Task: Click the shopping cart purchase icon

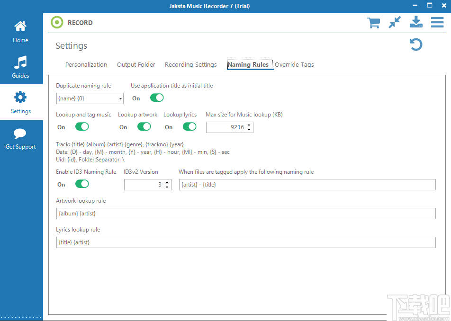Action: (x=373, y=22)
